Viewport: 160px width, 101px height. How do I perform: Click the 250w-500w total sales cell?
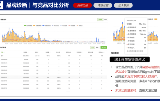[x=26, y=56]
